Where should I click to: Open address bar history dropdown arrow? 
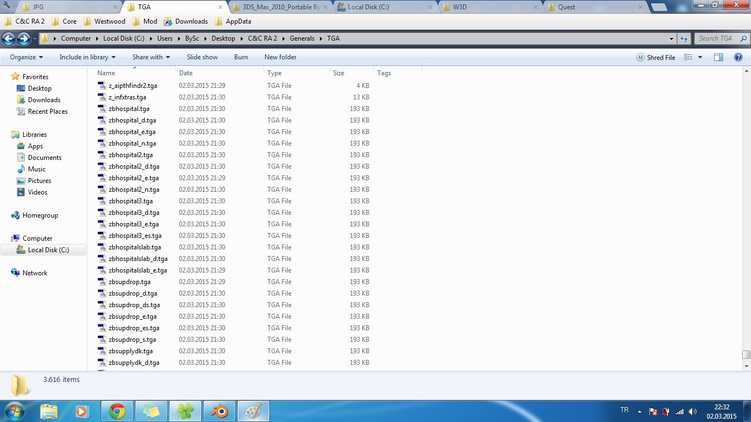671,38
